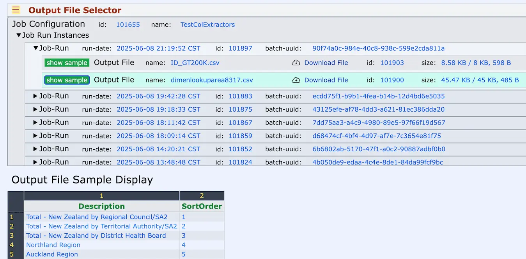This screenshot has height=259, width=526.
Task: Download File link for dimenlookuparea8317.csv
Action: coord(326,80)
